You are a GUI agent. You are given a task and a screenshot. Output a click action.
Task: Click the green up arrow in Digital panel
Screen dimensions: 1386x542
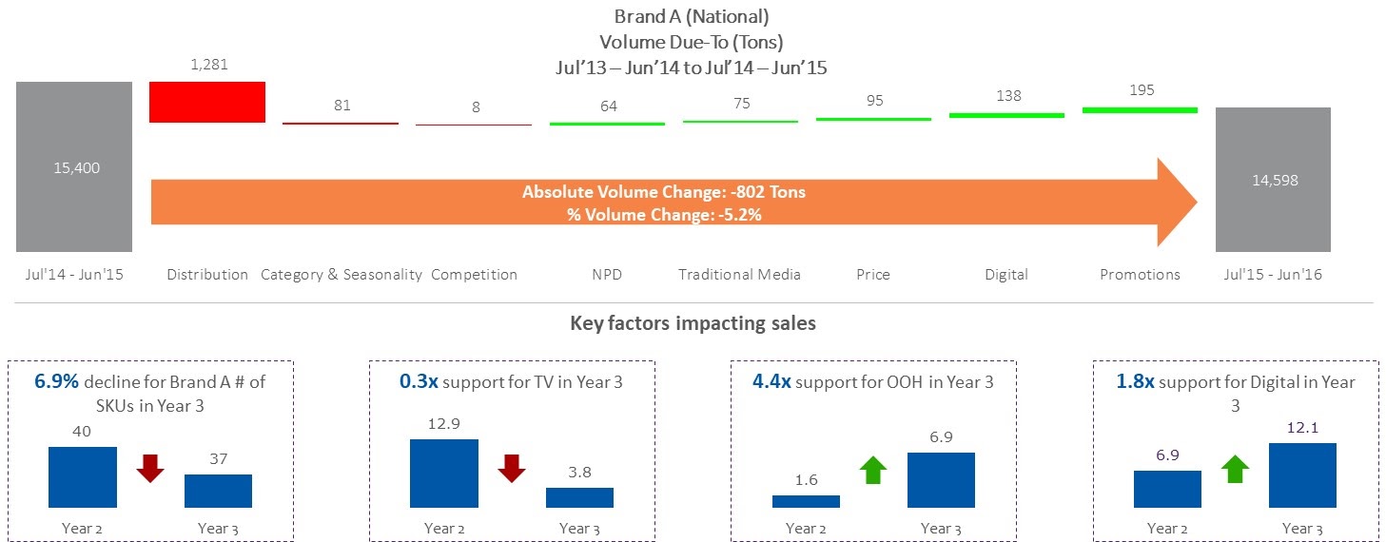click(x=1235, y=469)
